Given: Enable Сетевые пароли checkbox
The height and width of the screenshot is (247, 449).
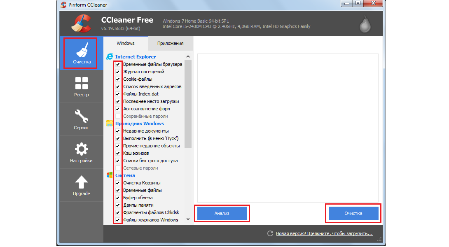Looking at the screenshot, I should tap(118, 168).
